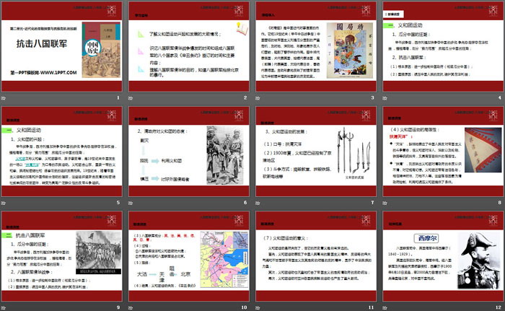Click slide number label 1
The height and width of the screenshot is (311, 505).
click(x=118, y=97)
